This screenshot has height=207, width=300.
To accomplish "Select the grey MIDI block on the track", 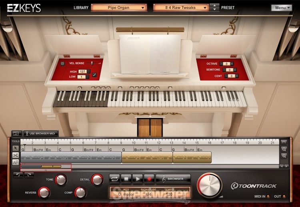I will click(71, 157).
